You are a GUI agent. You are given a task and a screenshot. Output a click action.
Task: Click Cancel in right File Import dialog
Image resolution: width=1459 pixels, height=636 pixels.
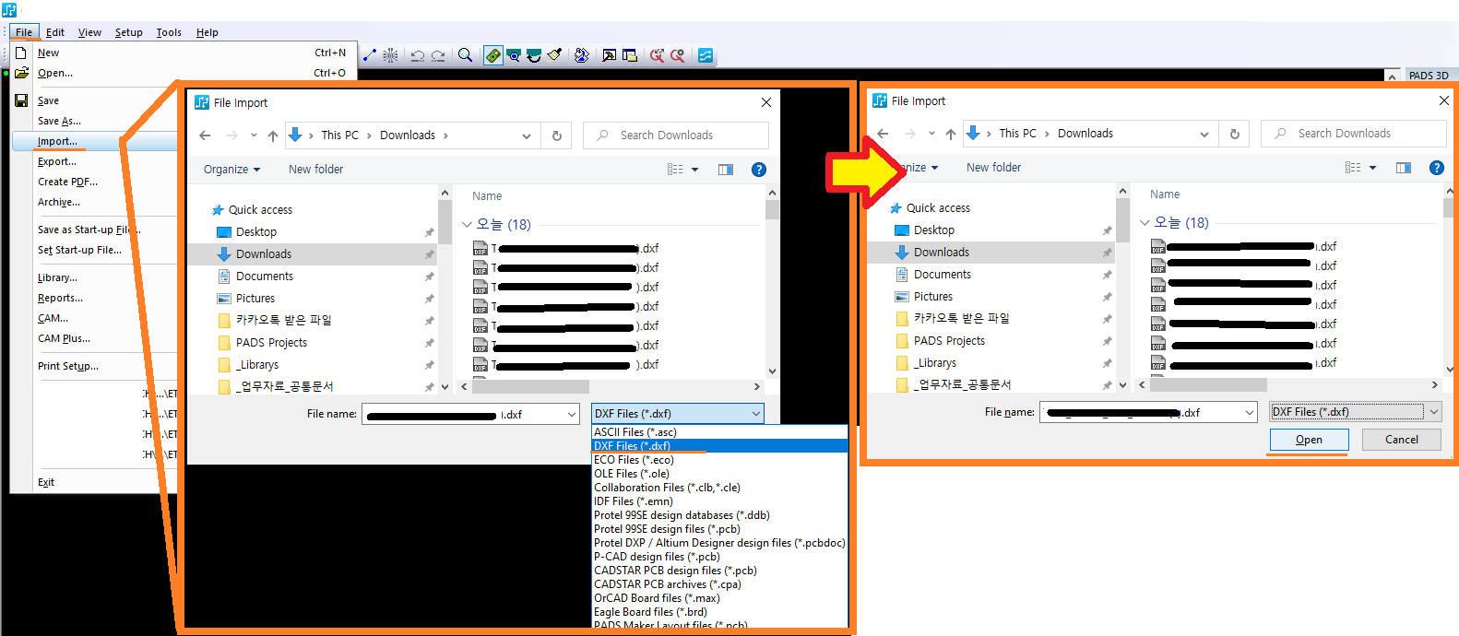[x=1402, y=440]
